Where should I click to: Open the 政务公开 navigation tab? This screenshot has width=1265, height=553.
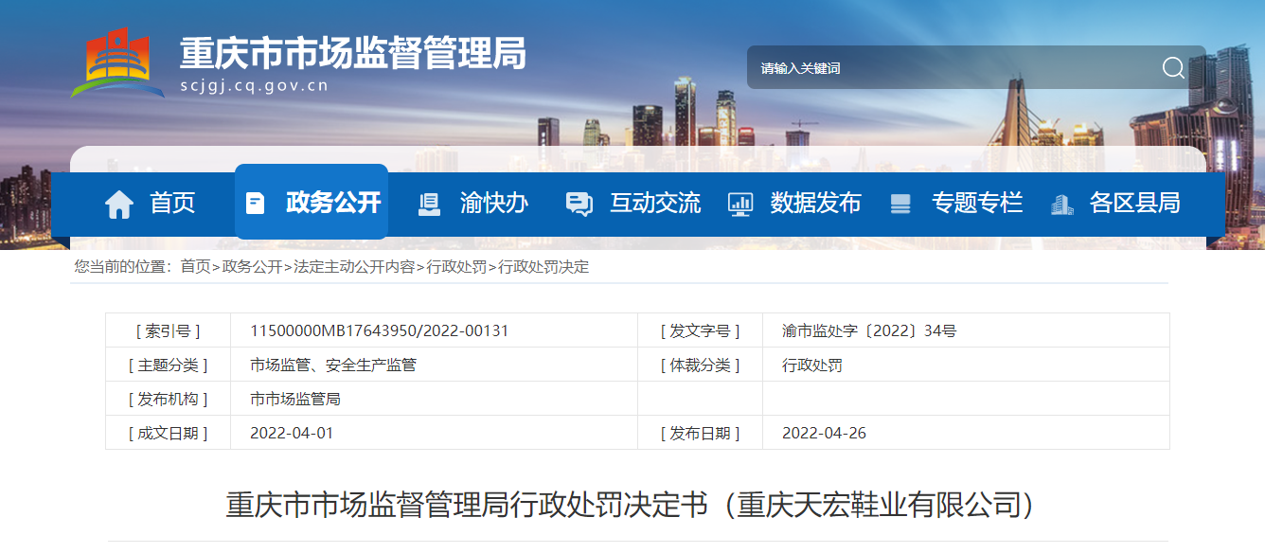coord(312,202)
